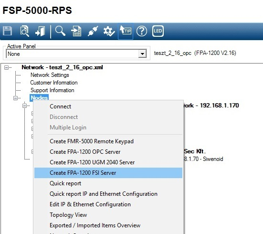The width and height of the screenshot is (263, 234).
Task: Open the print preview document icon
Action: tap(24, 31)
